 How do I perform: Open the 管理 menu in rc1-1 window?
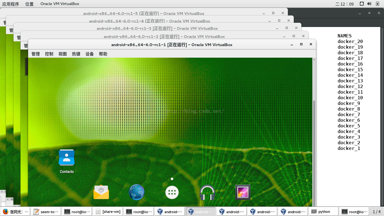36,54
